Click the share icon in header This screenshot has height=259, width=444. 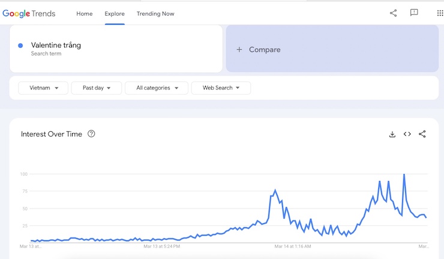tap(394, 13)
